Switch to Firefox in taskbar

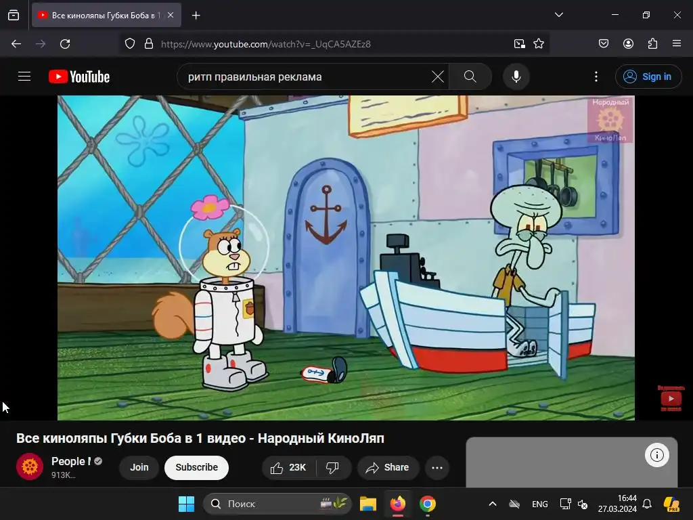(x=398, y=504)
